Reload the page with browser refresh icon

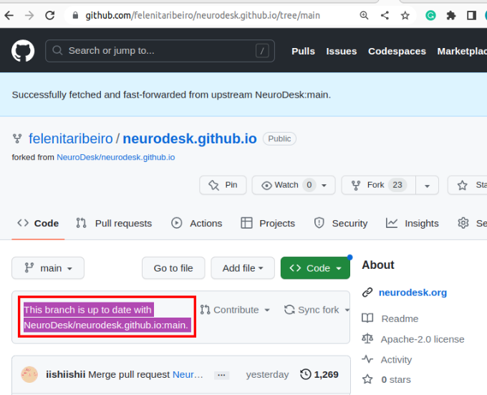(x=50, y=15)
